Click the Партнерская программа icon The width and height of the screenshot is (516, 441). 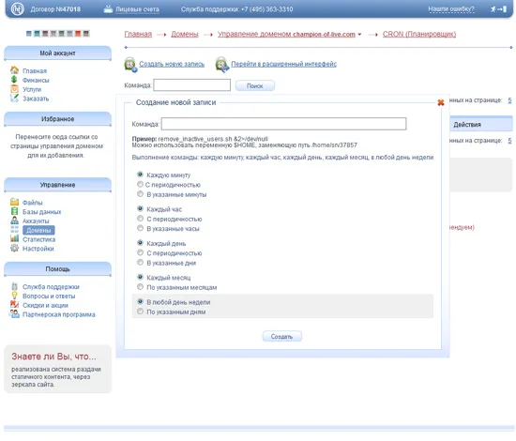(14, 314)
